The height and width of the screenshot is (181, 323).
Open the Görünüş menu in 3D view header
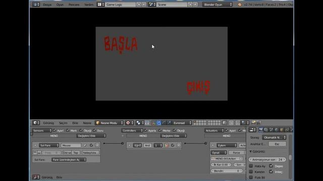pyautogui.click(x=48, y=123)
